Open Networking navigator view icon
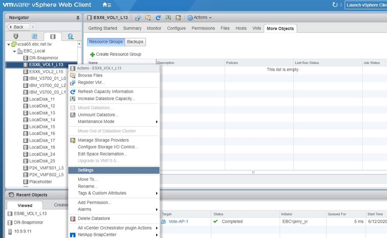387x238 pixels. 71,36
